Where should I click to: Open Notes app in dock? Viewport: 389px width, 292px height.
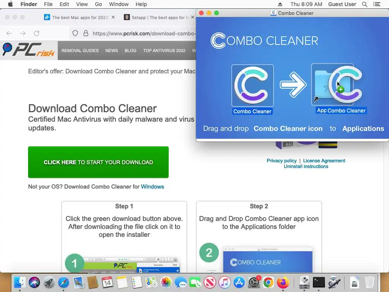pyautogui.click(x=122, y=282)
